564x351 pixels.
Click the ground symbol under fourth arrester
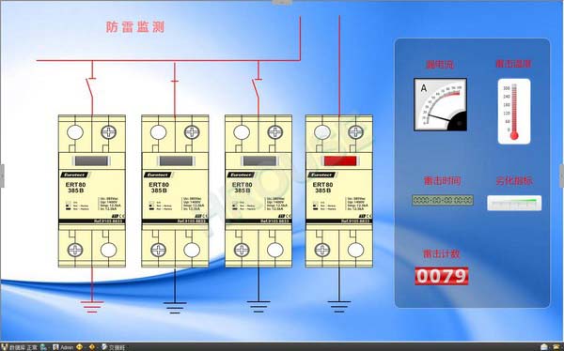pos(338,307)
